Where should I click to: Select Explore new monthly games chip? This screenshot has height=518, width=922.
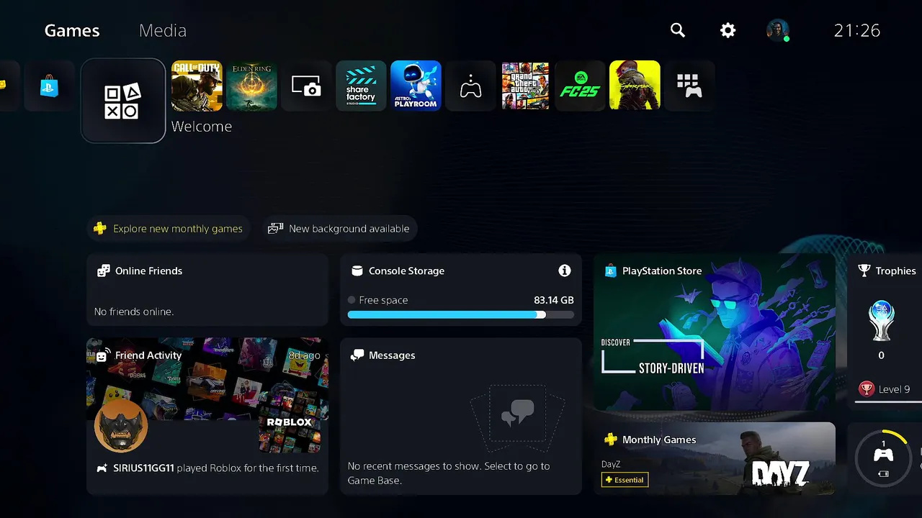(x=169, y=229)
